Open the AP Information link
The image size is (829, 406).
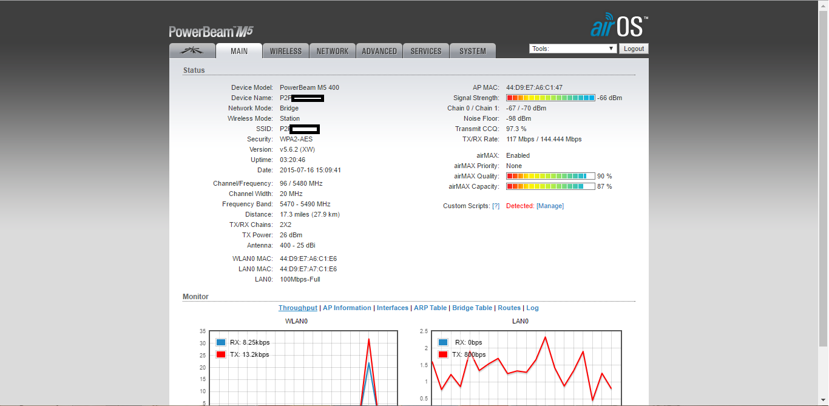coord(347,308)
